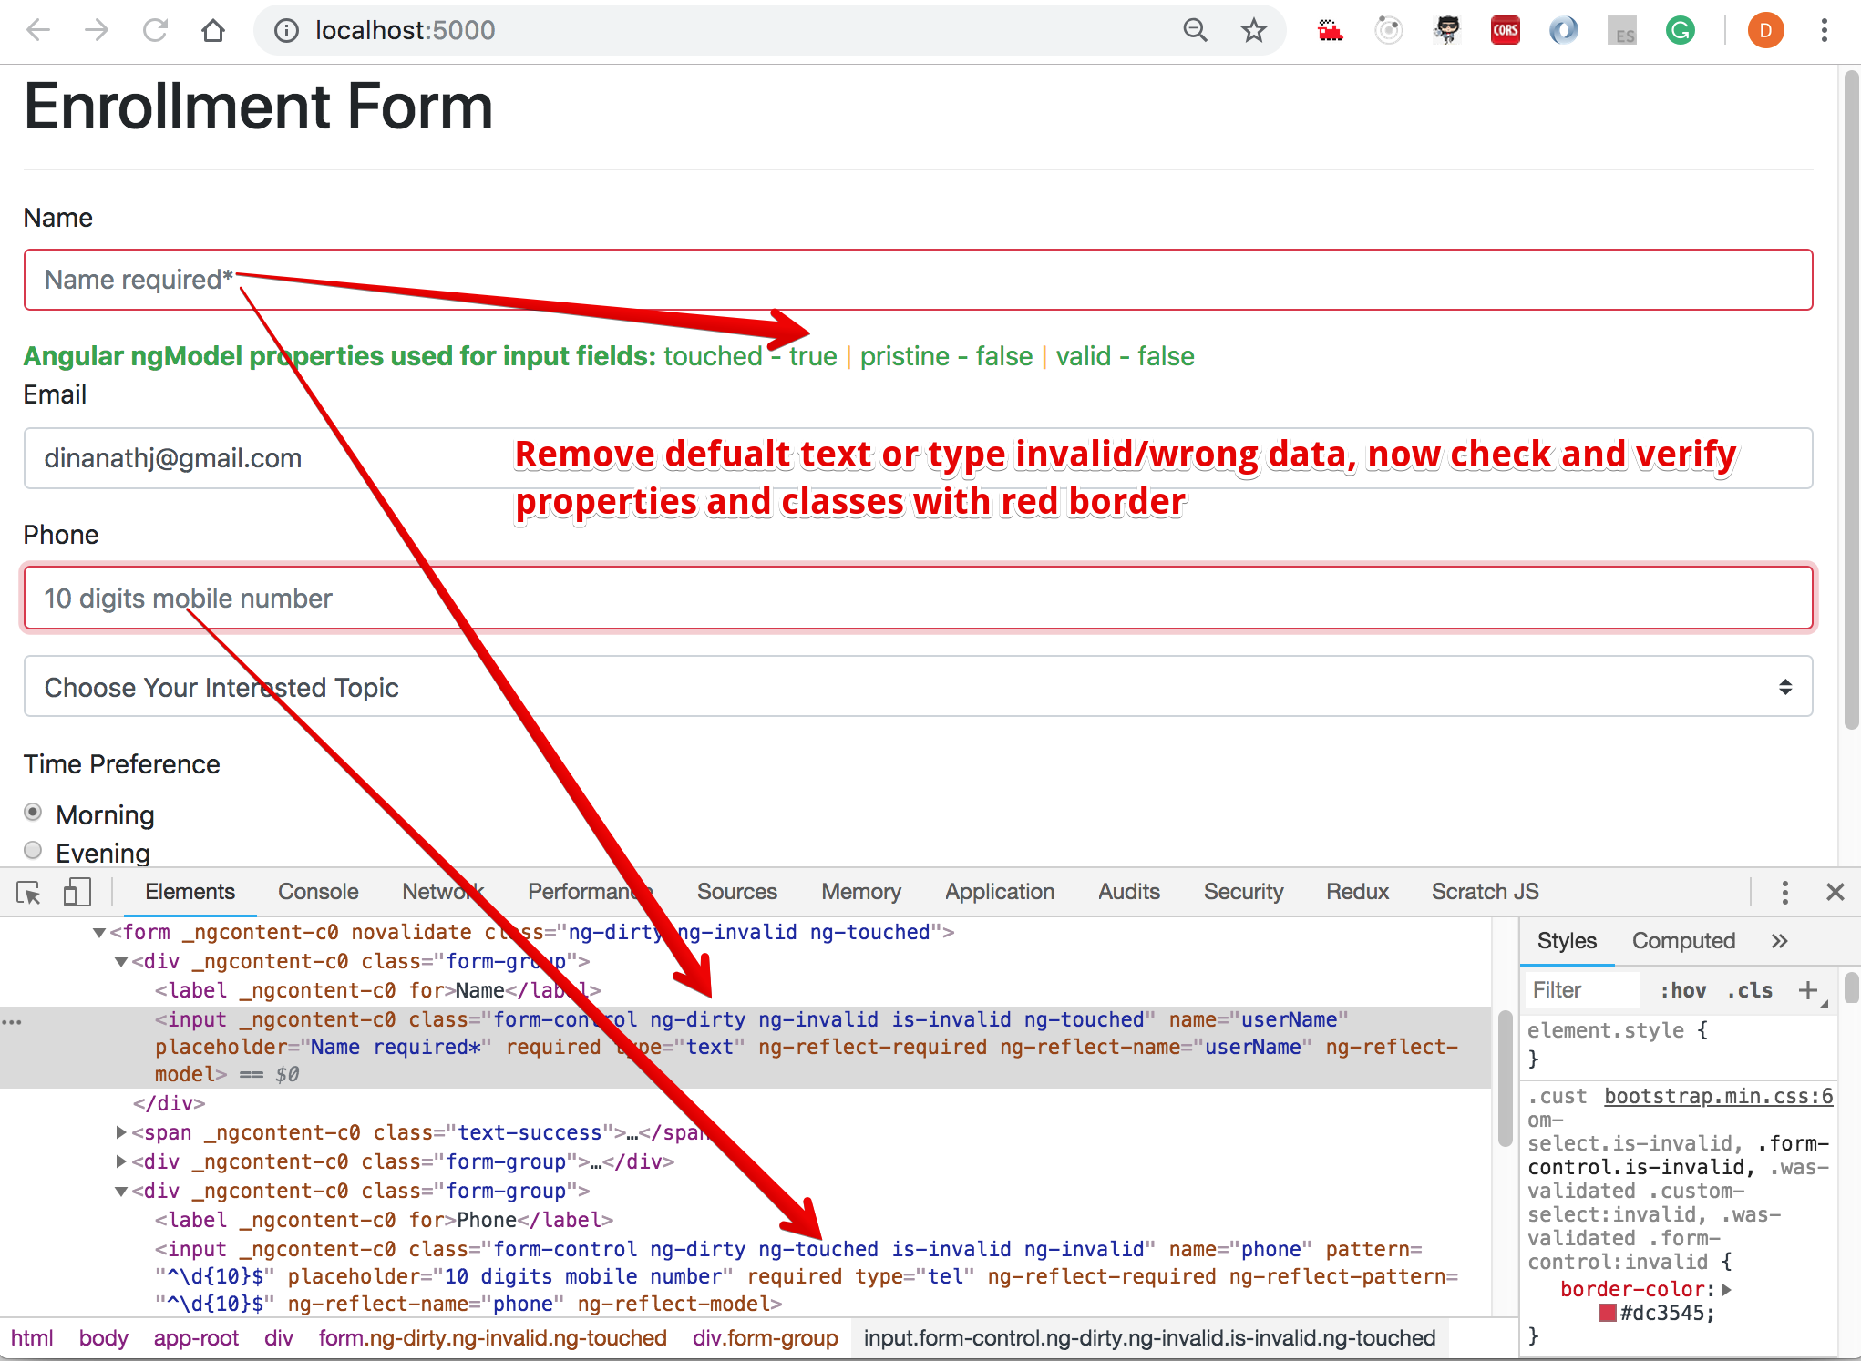Open DevTools three-dot options menu
Viewport: 1861px width, 1361px height.
1784,893
